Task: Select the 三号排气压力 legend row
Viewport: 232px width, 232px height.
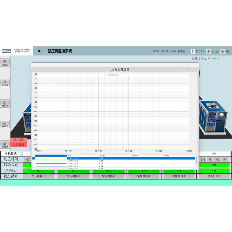Action: (116, 164)
